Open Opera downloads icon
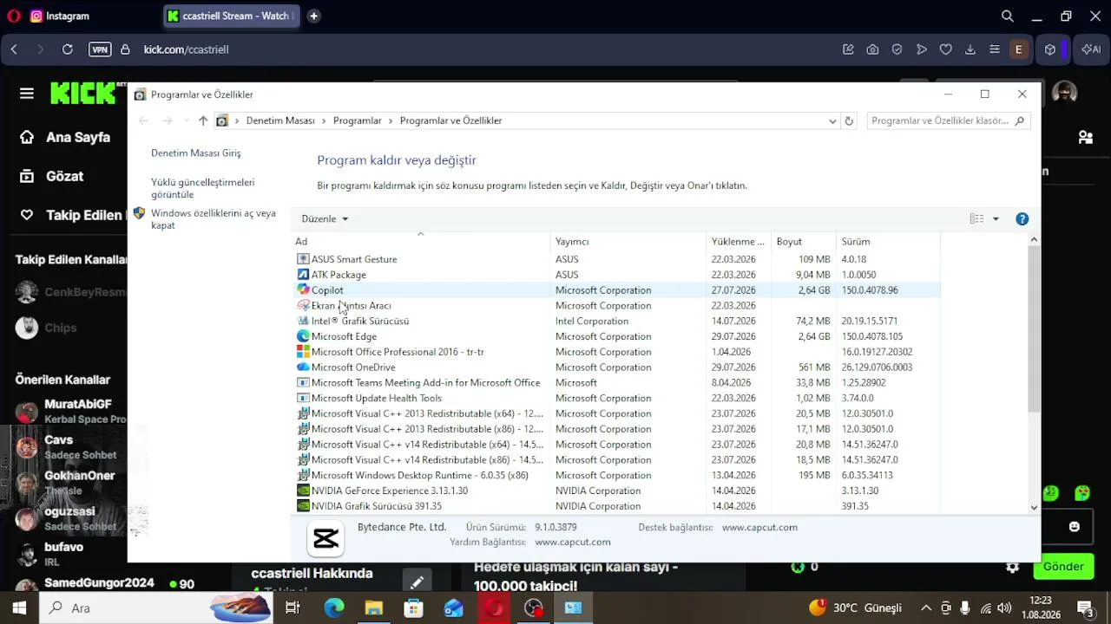Viewport: 1111px width, 624px height. coord(970,49)
